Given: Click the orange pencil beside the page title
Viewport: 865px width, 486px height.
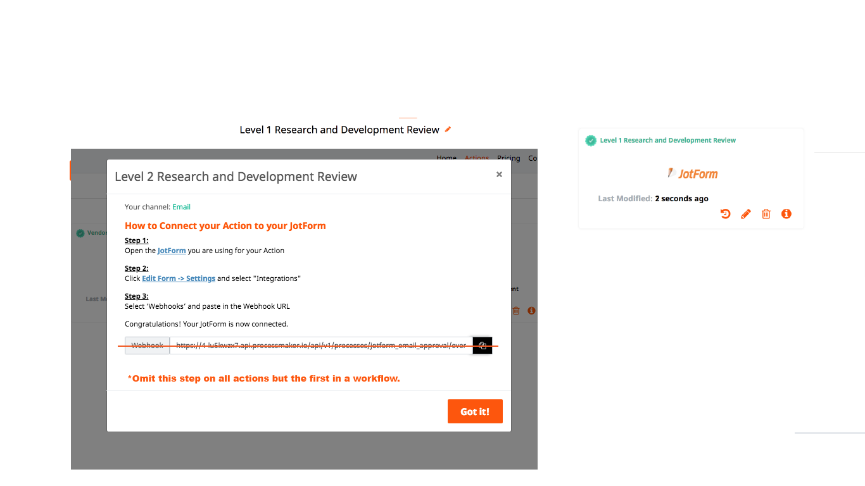Looking at the screenshot, I should click(448, 129).
